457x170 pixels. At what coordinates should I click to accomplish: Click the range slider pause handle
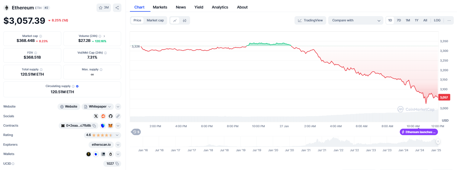[438, 142]
